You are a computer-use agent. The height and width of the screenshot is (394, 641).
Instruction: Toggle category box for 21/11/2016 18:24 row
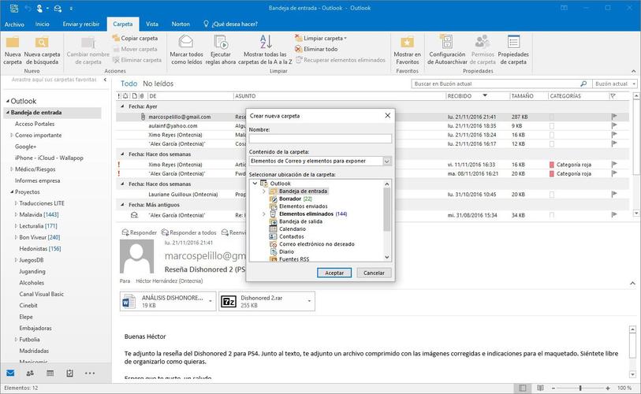[551, 135]
